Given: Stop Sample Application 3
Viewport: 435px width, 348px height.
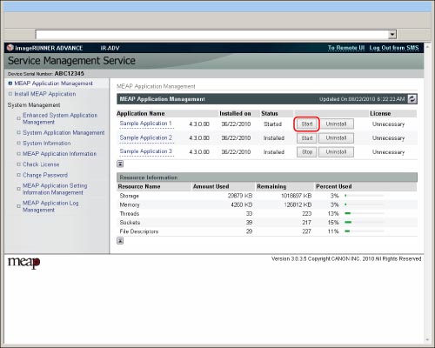Looking at the screenshot, I should 307,152.
